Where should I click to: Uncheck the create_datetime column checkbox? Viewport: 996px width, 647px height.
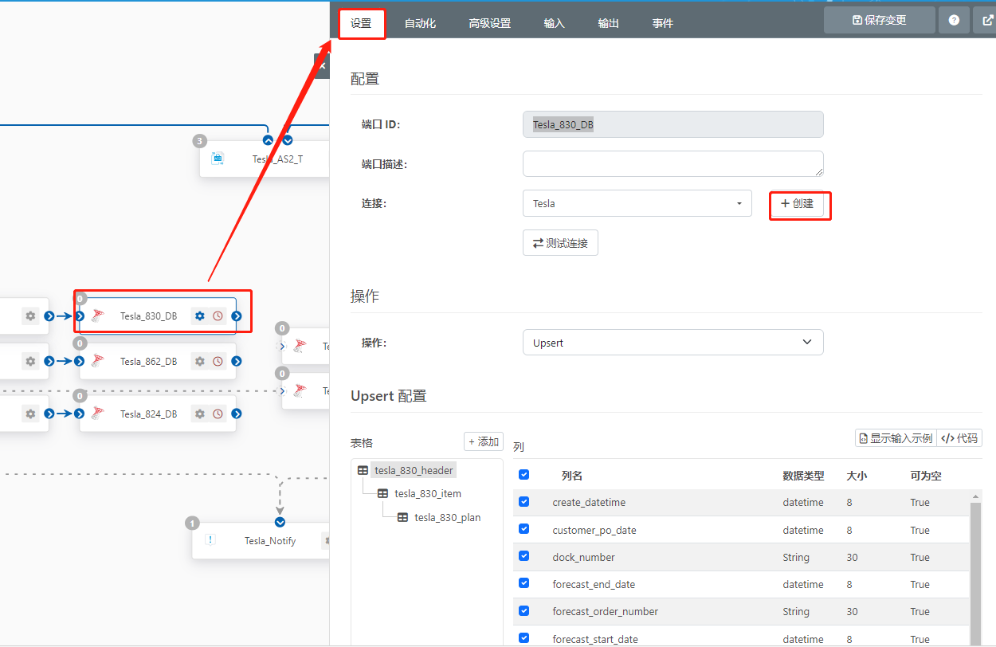pos(523,501)
